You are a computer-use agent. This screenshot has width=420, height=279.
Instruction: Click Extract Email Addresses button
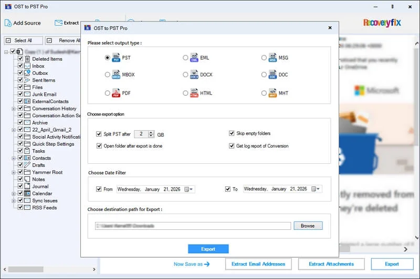[258, 264]
